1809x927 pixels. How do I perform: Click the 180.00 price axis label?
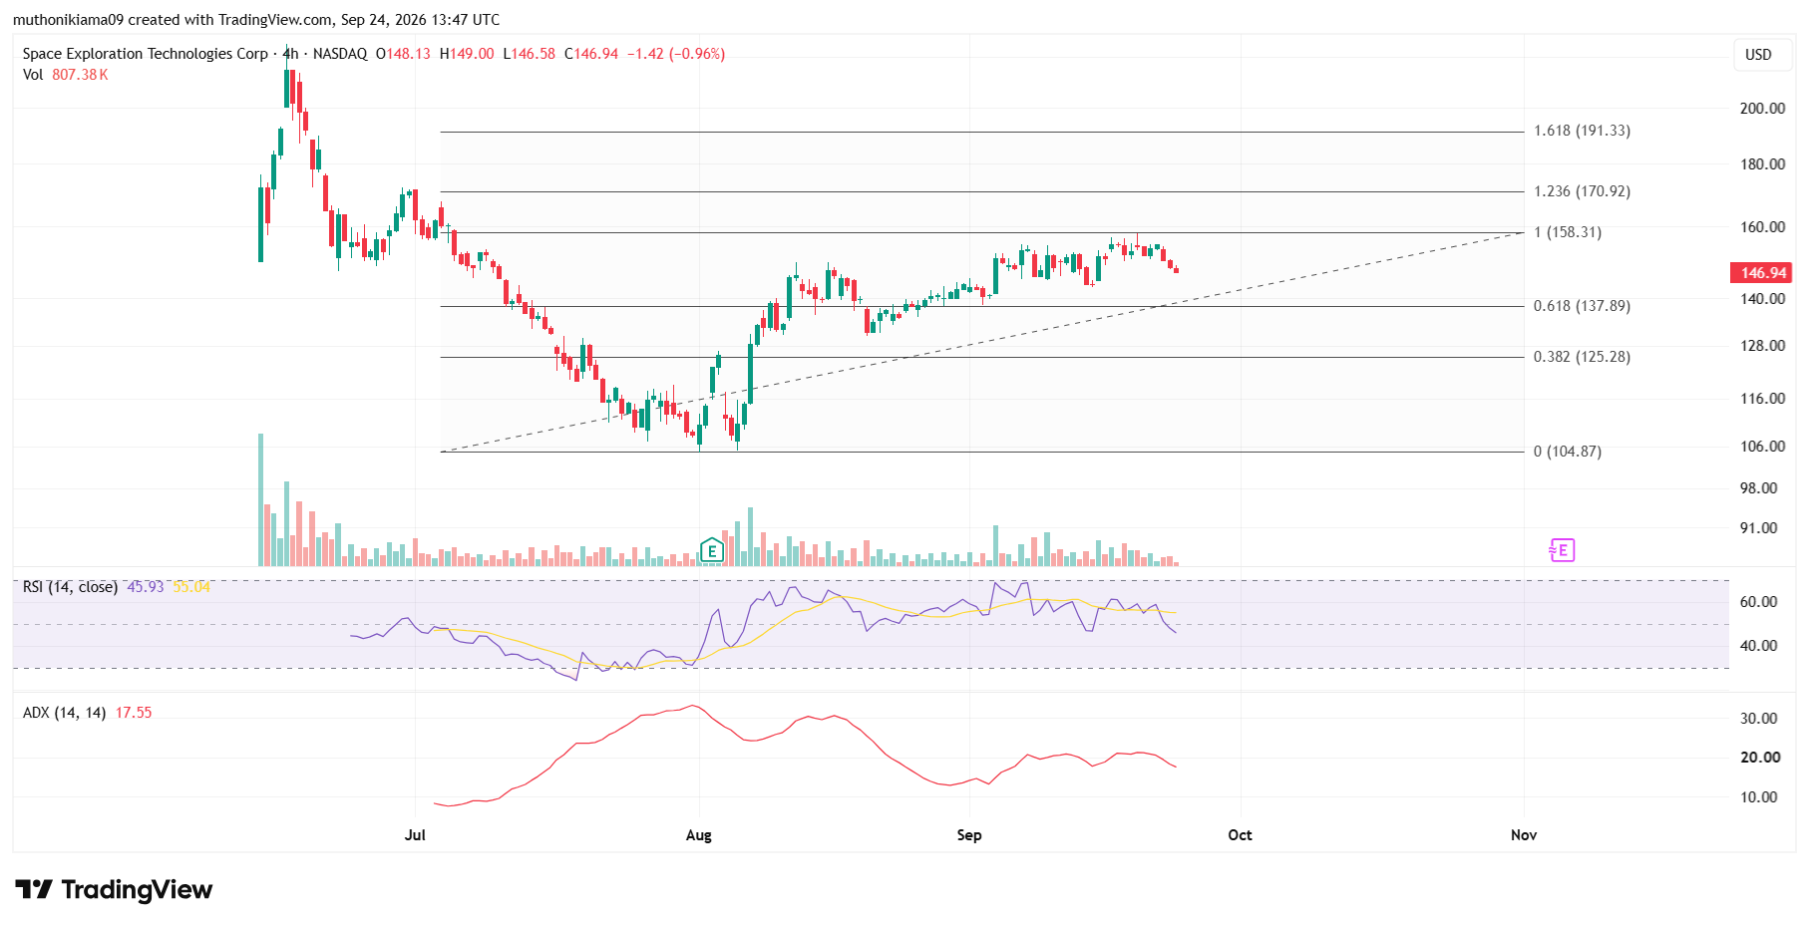coord(1762,164)
